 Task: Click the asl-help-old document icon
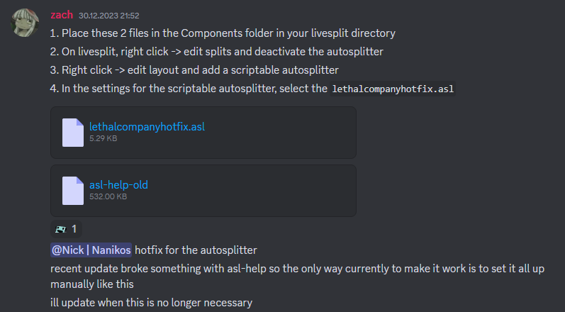click(73, 191)
